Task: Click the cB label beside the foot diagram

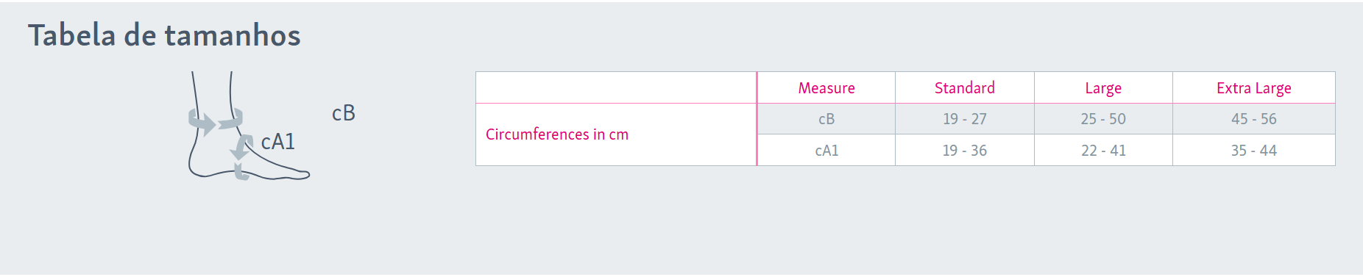Action: (x=344, y=113)
